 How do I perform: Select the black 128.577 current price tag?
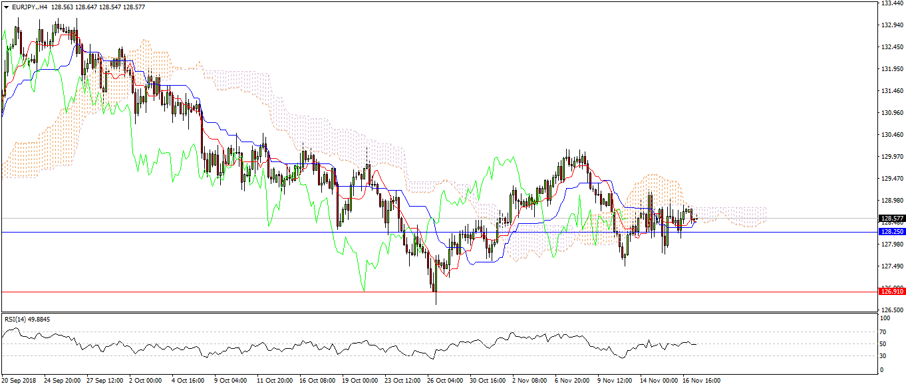point(889,218)
